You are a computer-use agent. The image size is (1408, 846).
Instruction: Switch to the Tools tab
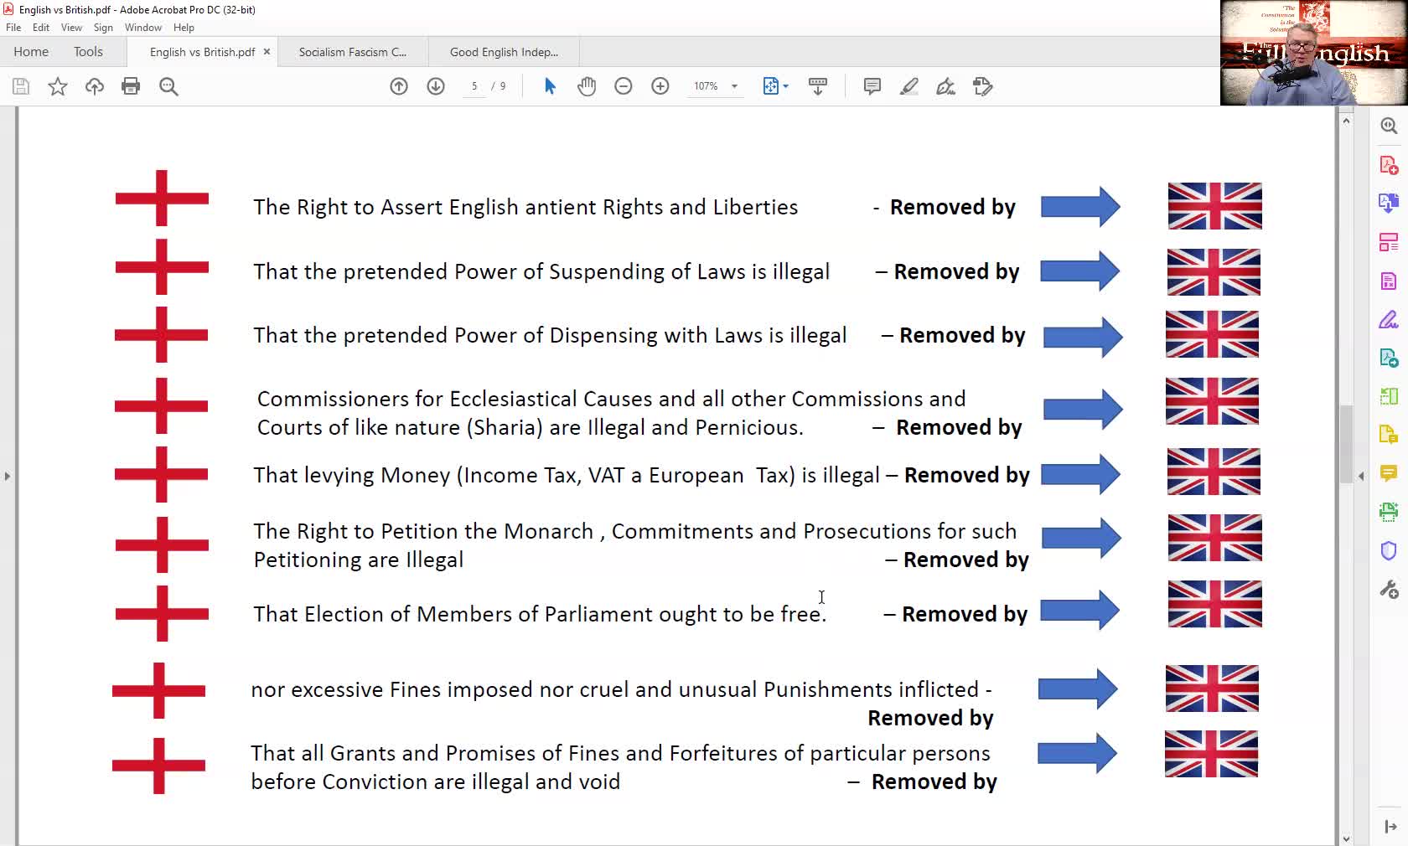88,52
